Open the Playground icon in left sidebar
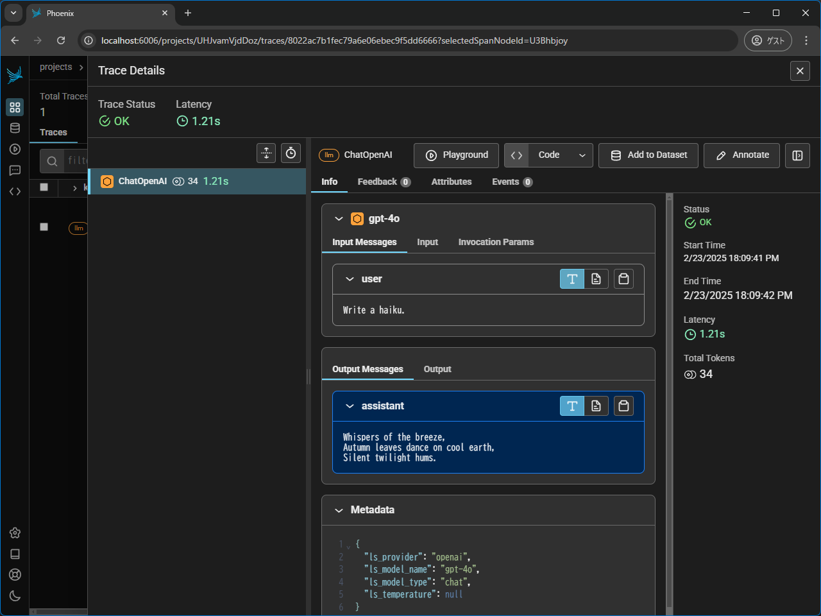Image resolution: width=821 pixels, height=616 pixels. (15, 150)
